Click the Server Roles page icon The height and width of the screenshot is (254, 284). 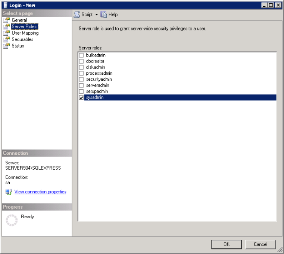(6, 26)
